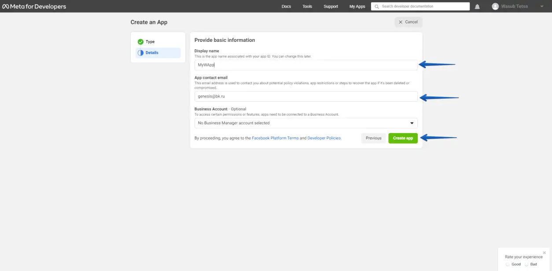Go back with the Previous button
552x271 pixels.
(373, 138)
